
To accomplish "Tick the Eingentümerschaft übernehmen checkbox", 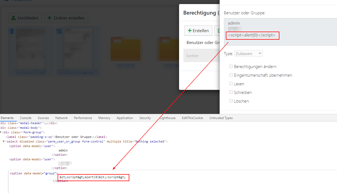I will (x=231, y=75).
